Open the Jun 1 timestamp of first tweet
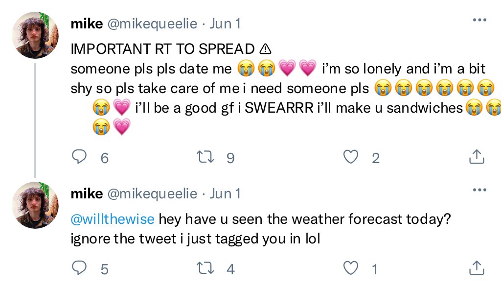 (225, 24)
